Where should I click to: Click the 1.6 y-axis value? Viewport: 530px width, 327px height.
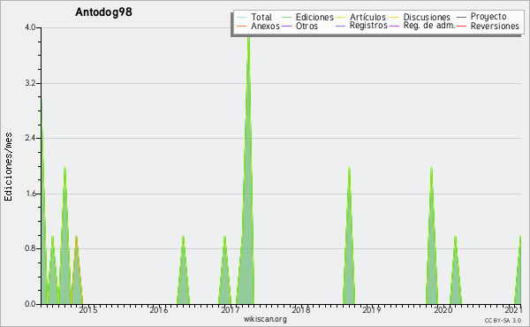pos(30,194)
